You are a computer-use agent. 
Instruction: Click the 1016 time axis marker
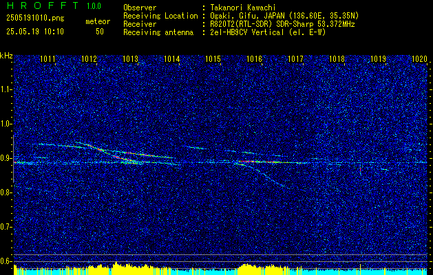click(254, 58)
